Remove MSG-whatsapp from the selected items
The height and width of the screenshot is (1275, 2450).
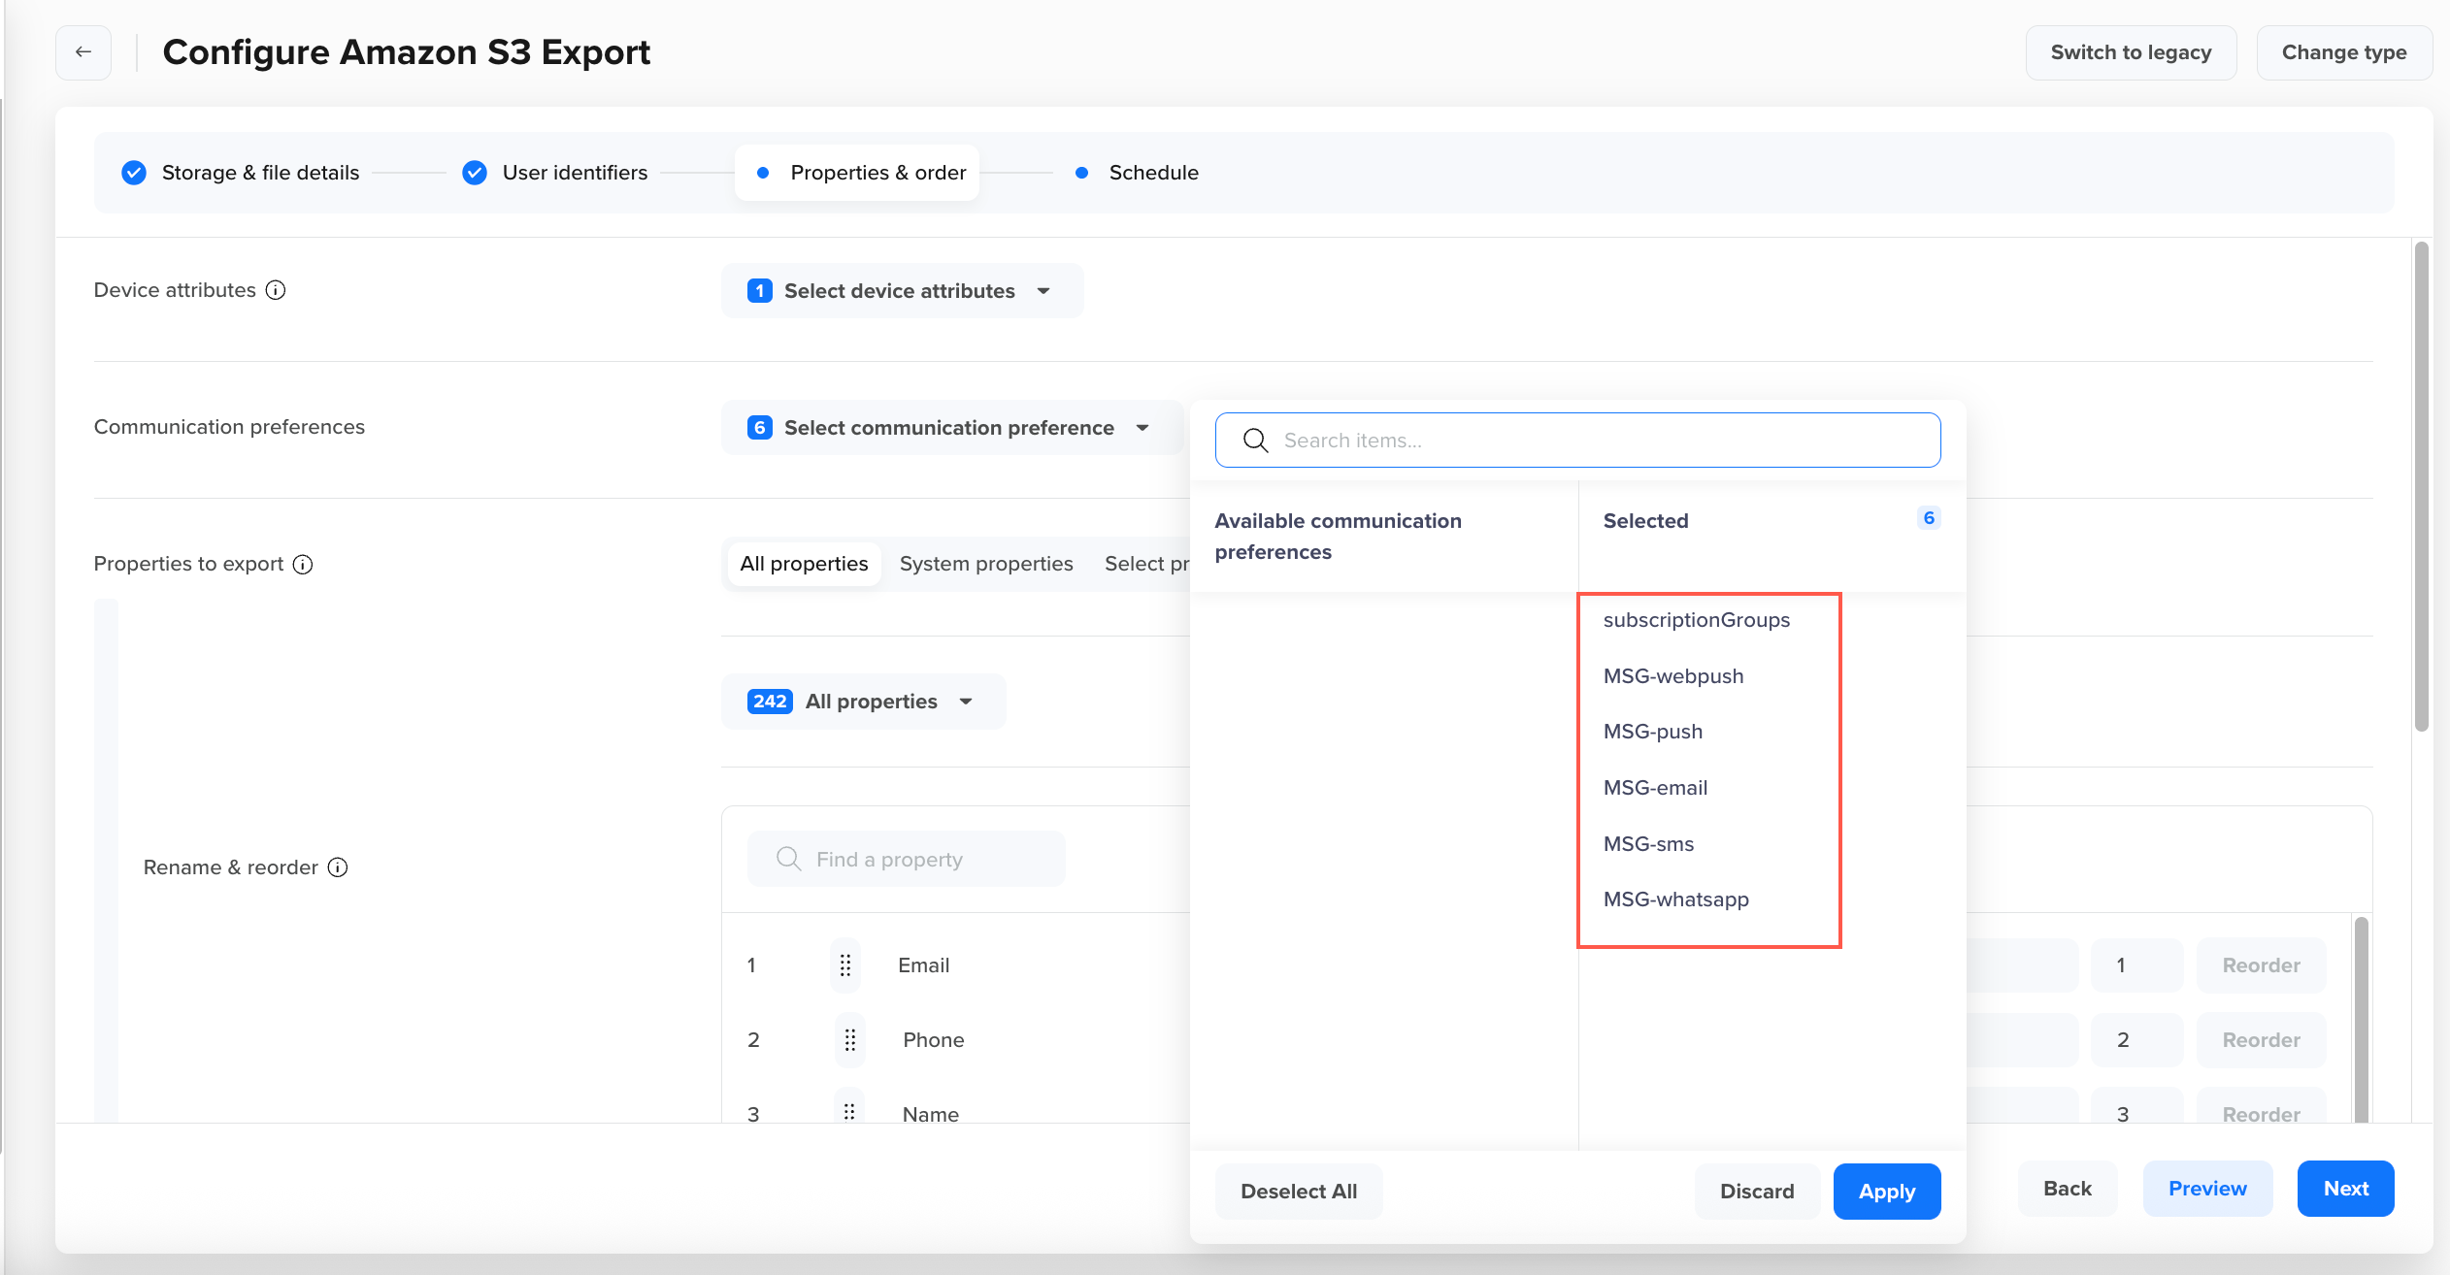point(1675,899)
